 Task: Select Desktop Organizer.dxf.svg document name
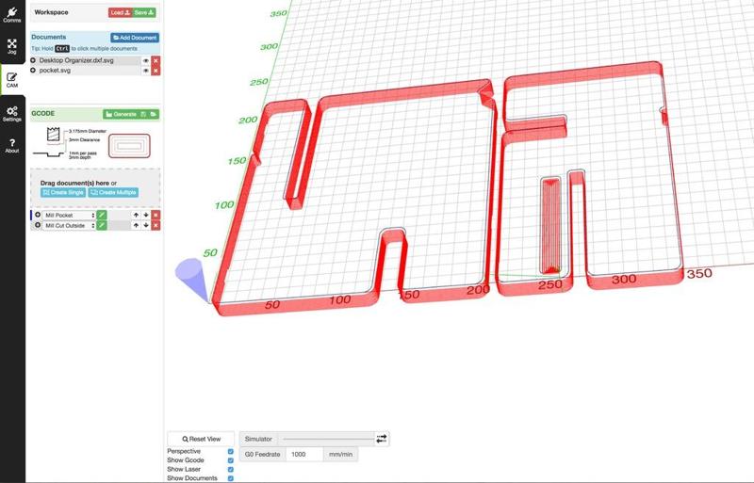[76, 60]
